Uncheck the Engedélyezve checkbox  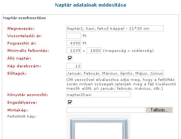point(70,102)
